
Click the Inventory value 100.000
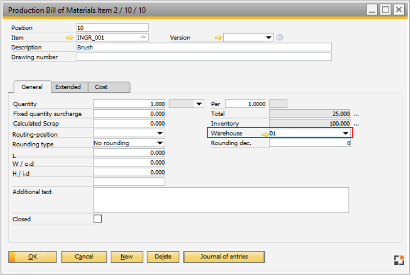(310, 123)
